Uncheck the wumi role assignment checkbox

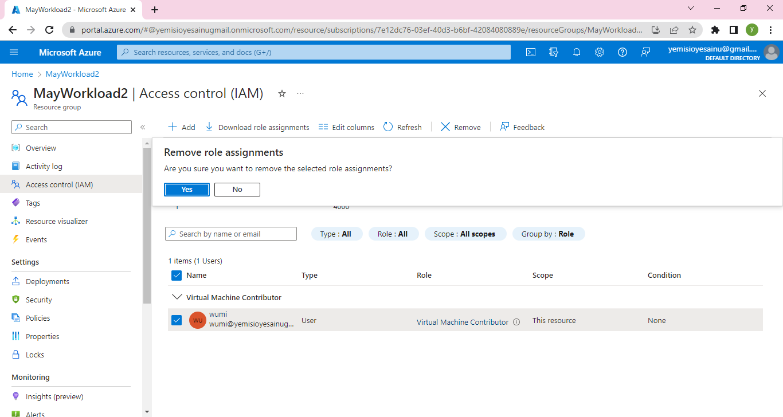(x=177, y=320)
